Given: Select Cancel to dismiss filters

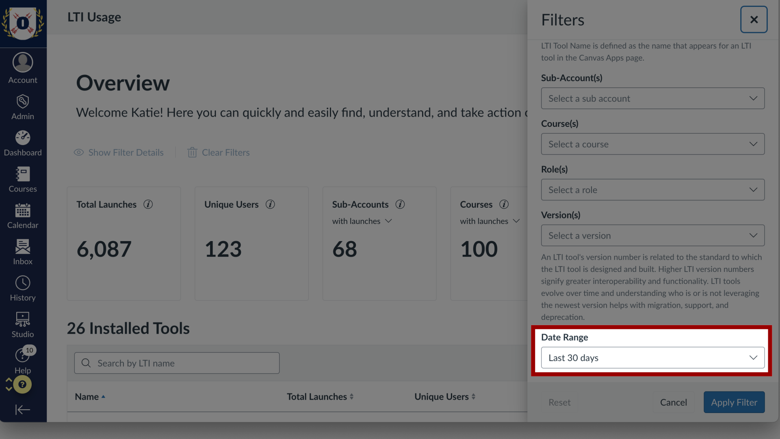Looking at the screenshot, I should pyautogui.click(x=674, y=402).
